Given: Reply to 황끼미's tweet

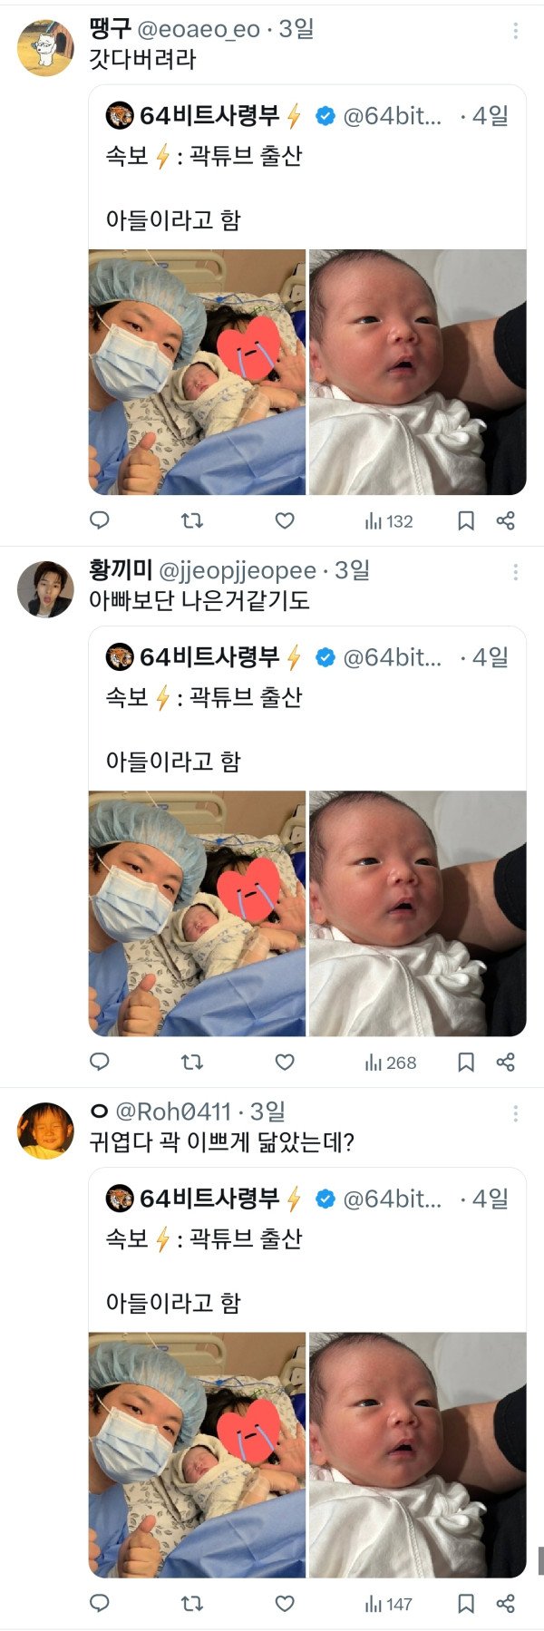Looking at the screenshot, I should click(x=100, y=1062).
